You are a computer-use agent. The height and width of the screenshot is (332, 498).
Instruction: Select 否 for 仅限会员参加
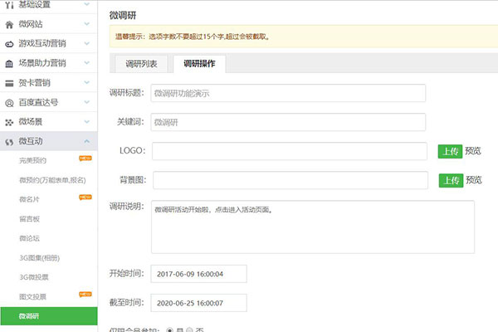(x=189, y=330)
